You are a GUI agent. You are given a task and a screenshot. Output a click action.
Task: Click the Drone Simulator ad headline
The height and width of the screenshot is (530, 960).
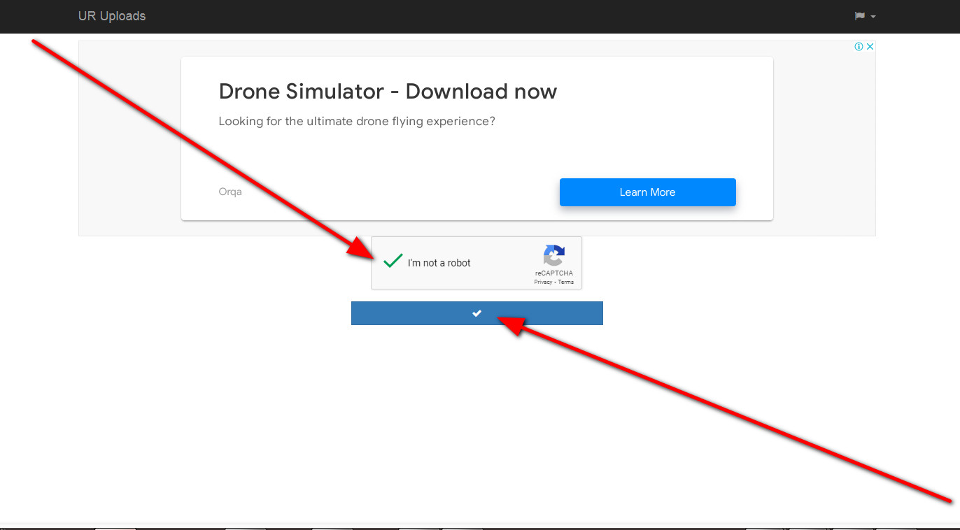(388, 92)
